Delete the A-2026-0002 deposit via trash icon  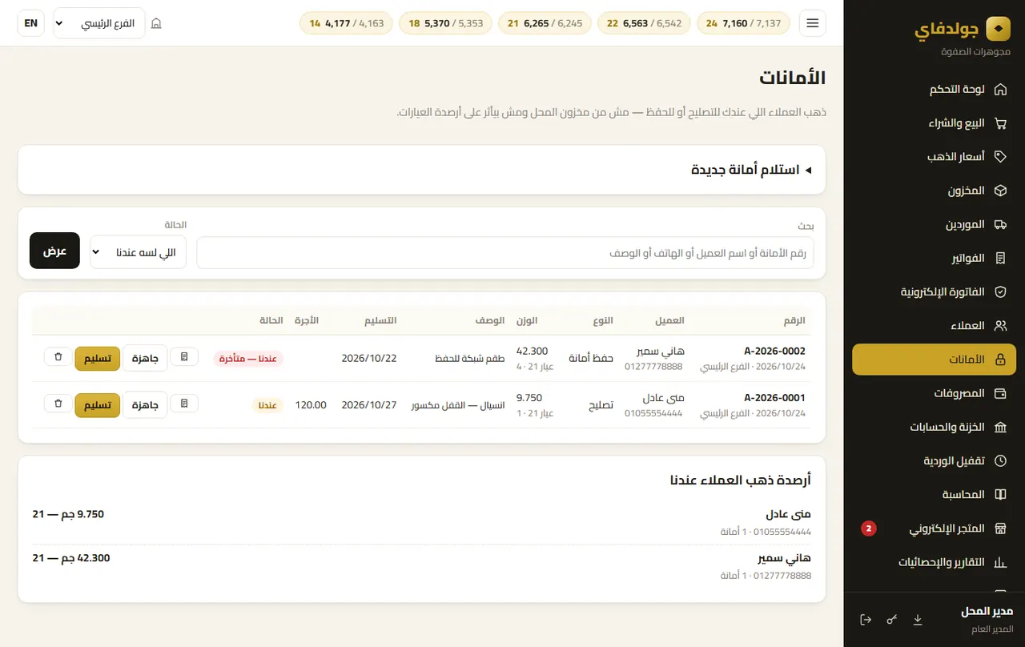tap(58, 357)
